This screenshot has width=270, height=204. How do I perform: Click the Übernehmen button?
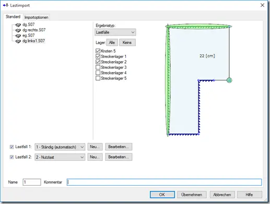[192, 195]
